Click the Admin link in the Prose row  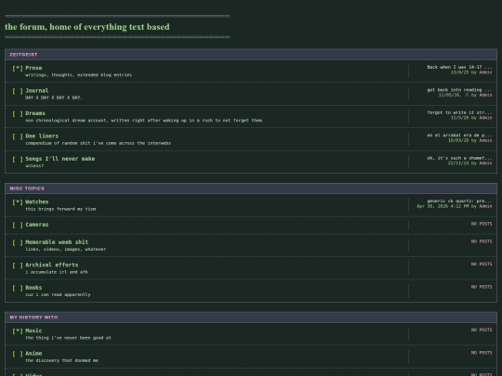click(x=485, y=72)
